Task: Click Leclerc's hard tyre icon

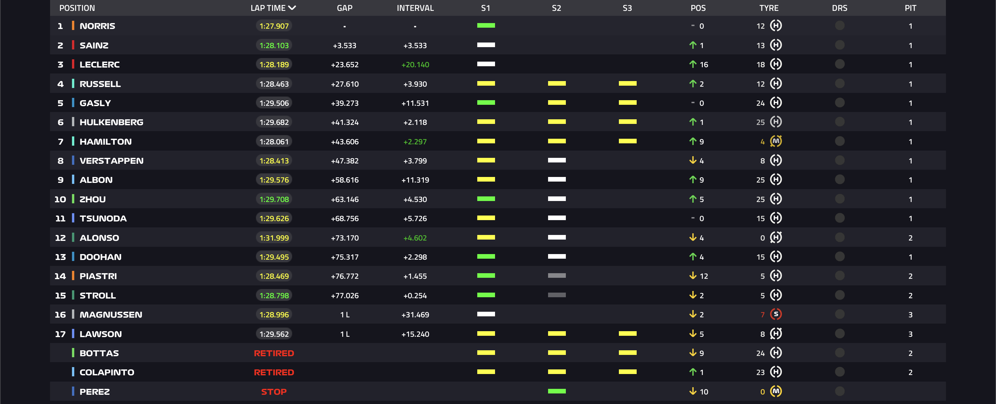Action: click(776, 64)
